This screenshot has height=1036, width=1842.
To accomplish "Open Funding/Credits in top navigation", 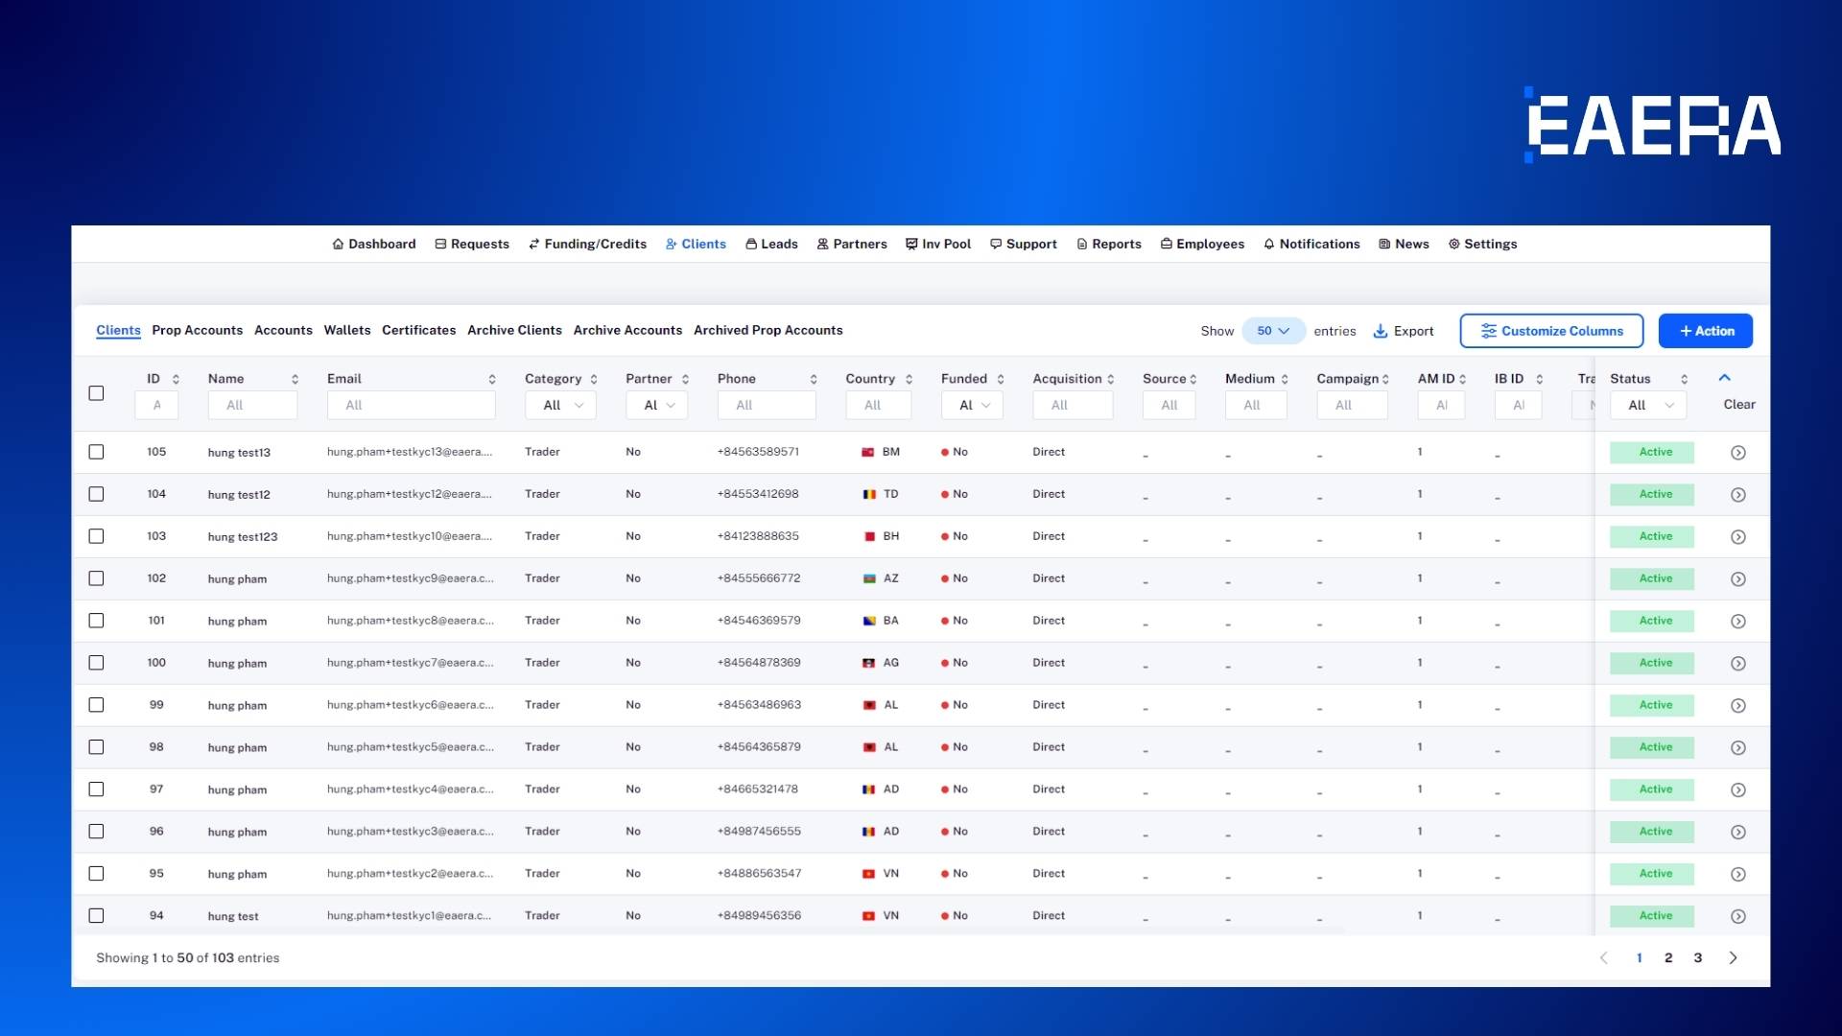I will click(587, 245).
